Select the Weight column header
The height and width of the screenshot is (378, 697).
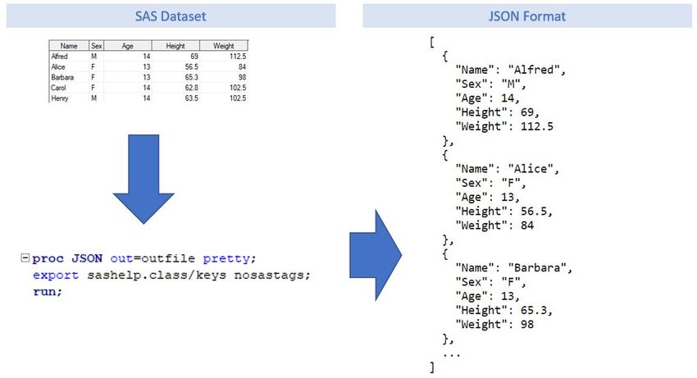tap(224, 46)
